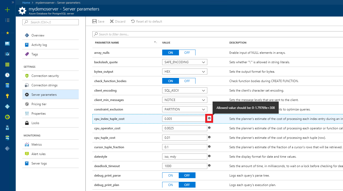The height and width of the screenshot is (191, 343).
Task: Set check_function_bodies to ON
Action: point(171,81)
